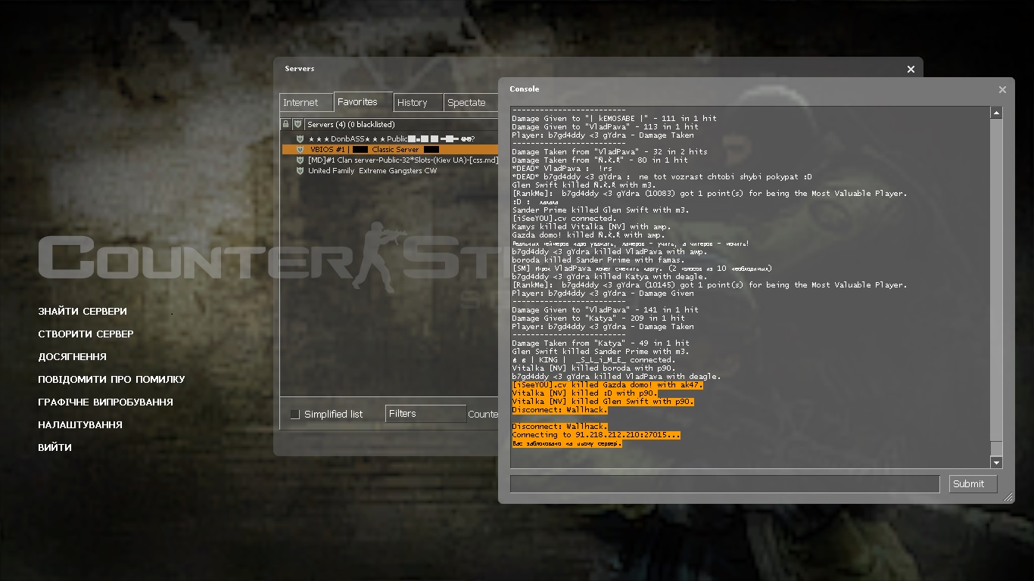Click the Console resize grip corner

tap(1008, 497)
